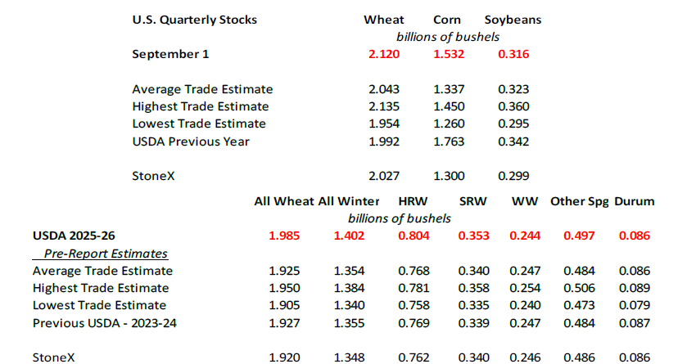This screenshot has height=364, width=687.
Task: Click the Other Spg value 0.497
Action: pyautogui.click(x=579, y=236)
